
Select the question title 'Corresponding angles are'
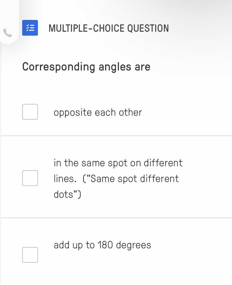click(x=86, y=67)
